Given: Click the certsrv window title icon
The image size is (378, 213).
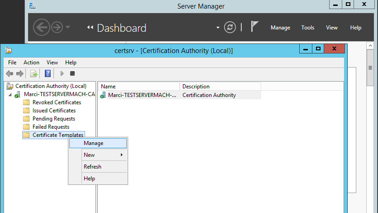Looking at the screenshot, I should click(x=9, y=51).
